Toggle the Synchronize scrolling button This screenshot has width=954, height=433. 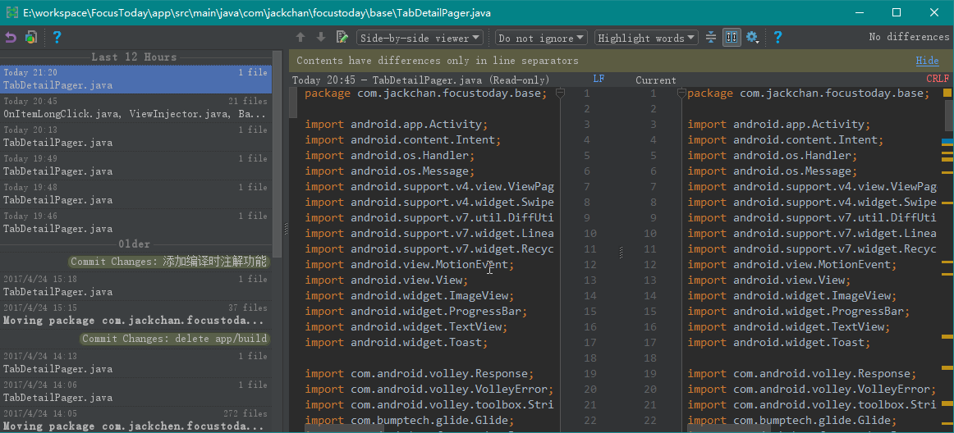point(732,38)
